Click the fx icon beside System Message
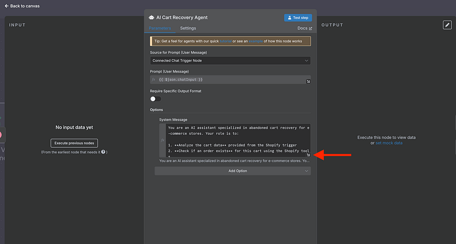The width and height of the screenshot is (456, 244). tap(163, 139)
